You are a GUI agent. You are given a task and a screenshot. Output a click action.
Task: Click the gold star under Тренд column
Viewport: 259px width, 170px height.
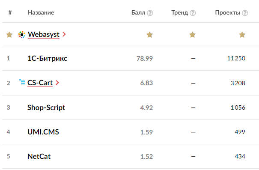pyautogui.click(x=193, y=35)
